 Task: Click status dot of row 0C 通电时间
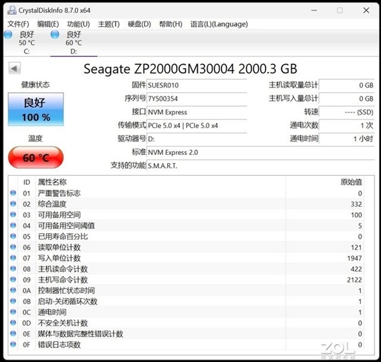pyautogui.click(x=13, y=312)
